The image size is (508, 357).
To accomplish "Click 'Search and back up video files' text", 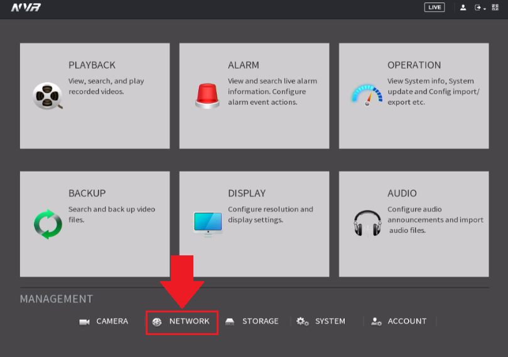I will [x=112, y=215].
